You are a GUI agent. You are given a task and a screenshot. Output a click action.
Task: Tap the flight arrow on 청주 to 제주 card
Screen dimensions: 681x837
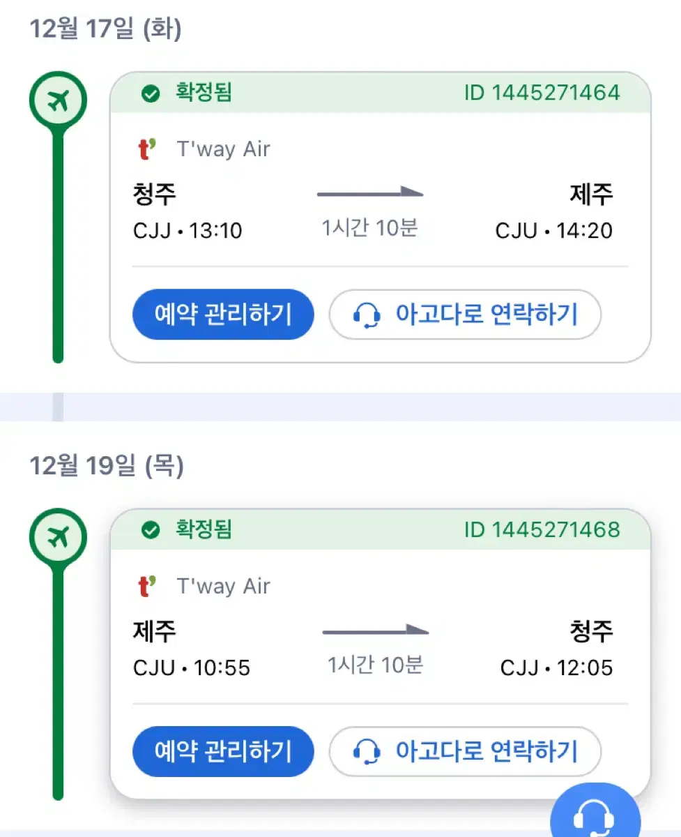370,193
